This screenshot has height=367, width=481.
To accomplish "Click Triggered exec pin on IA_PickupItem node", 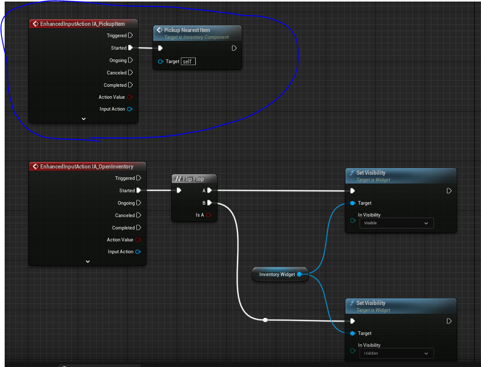I will pos(130,35).
